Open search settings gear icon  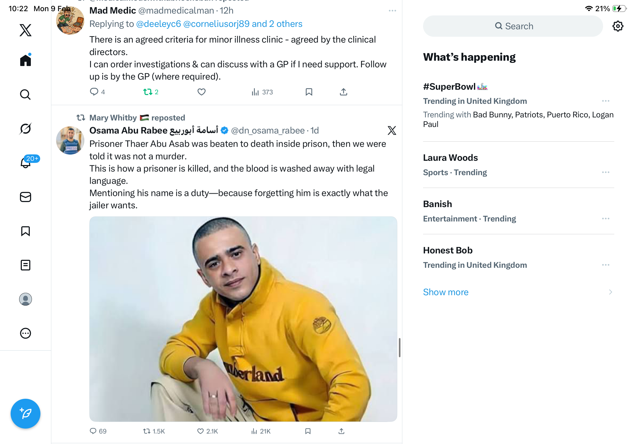click(617, 26)
